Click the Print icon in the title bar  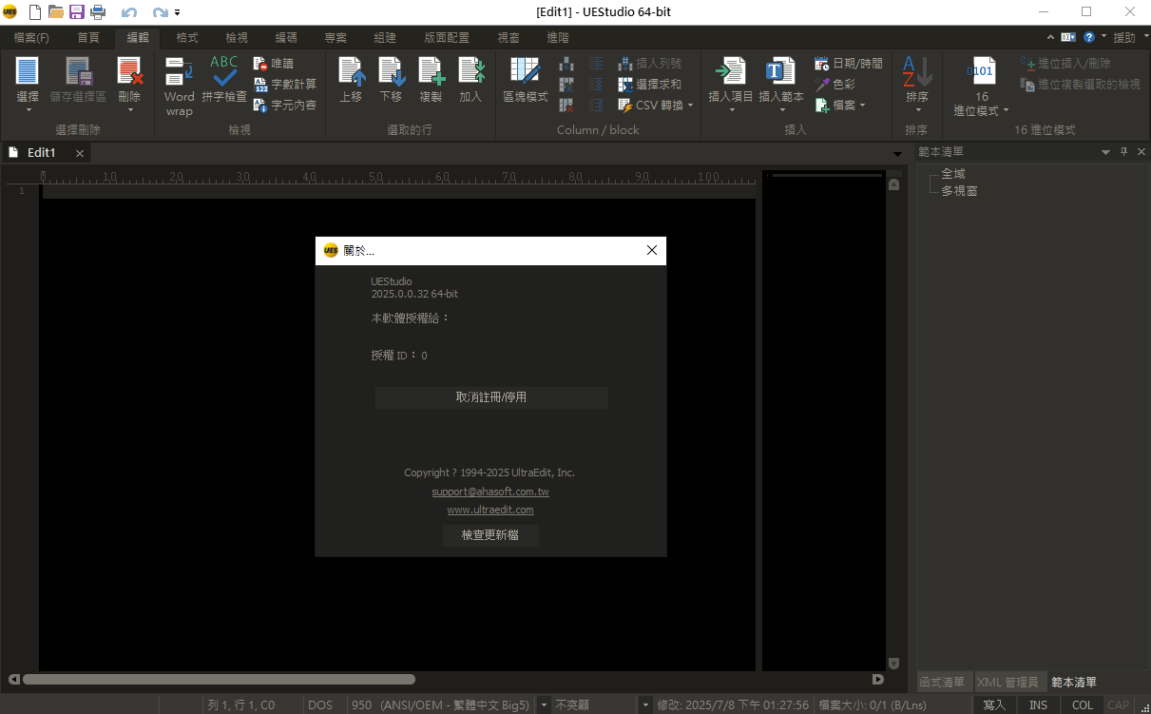pos(98,12)
